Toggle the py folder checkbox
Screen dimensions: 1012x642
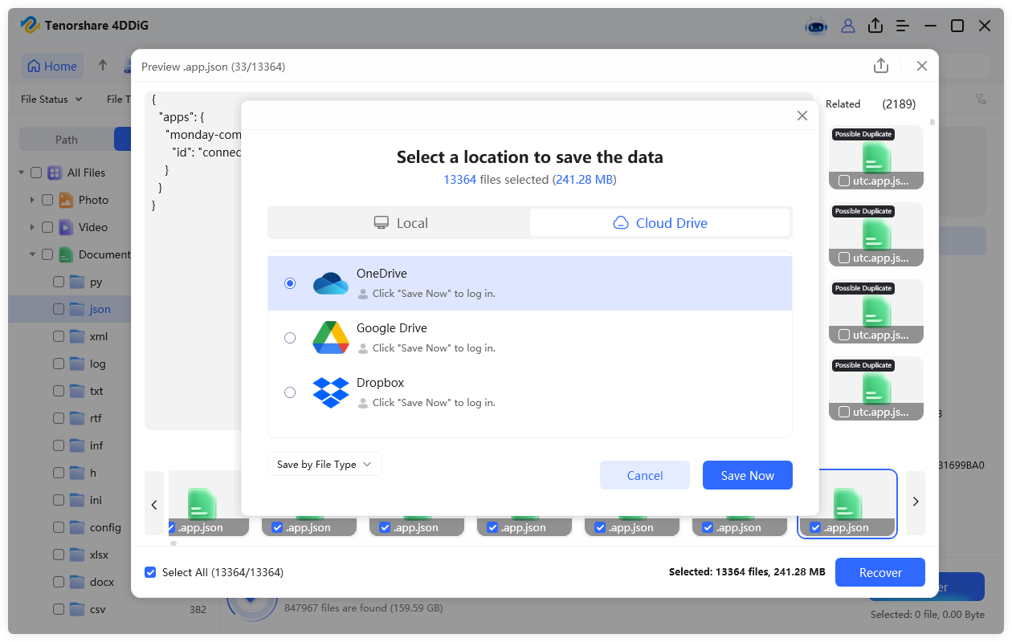click(59, 282)
